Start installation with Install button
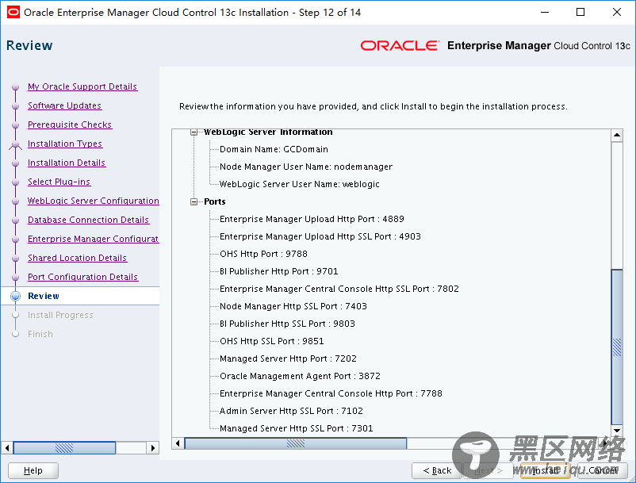 click(546, 470)
